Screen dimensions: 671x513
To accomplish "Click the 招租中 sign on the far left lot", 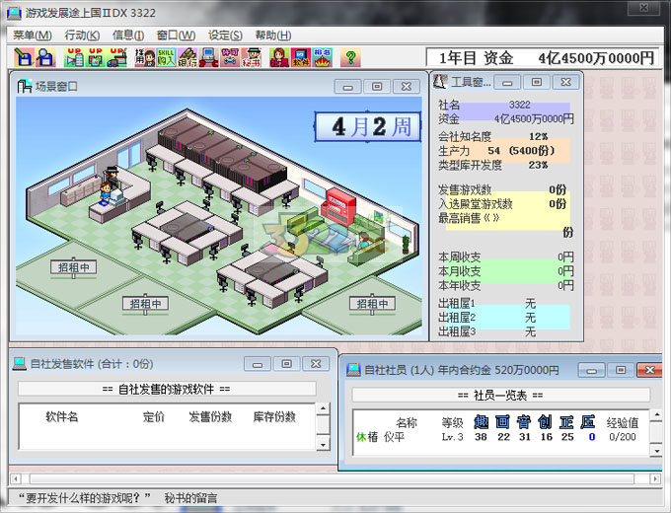I will click(73, 267).
